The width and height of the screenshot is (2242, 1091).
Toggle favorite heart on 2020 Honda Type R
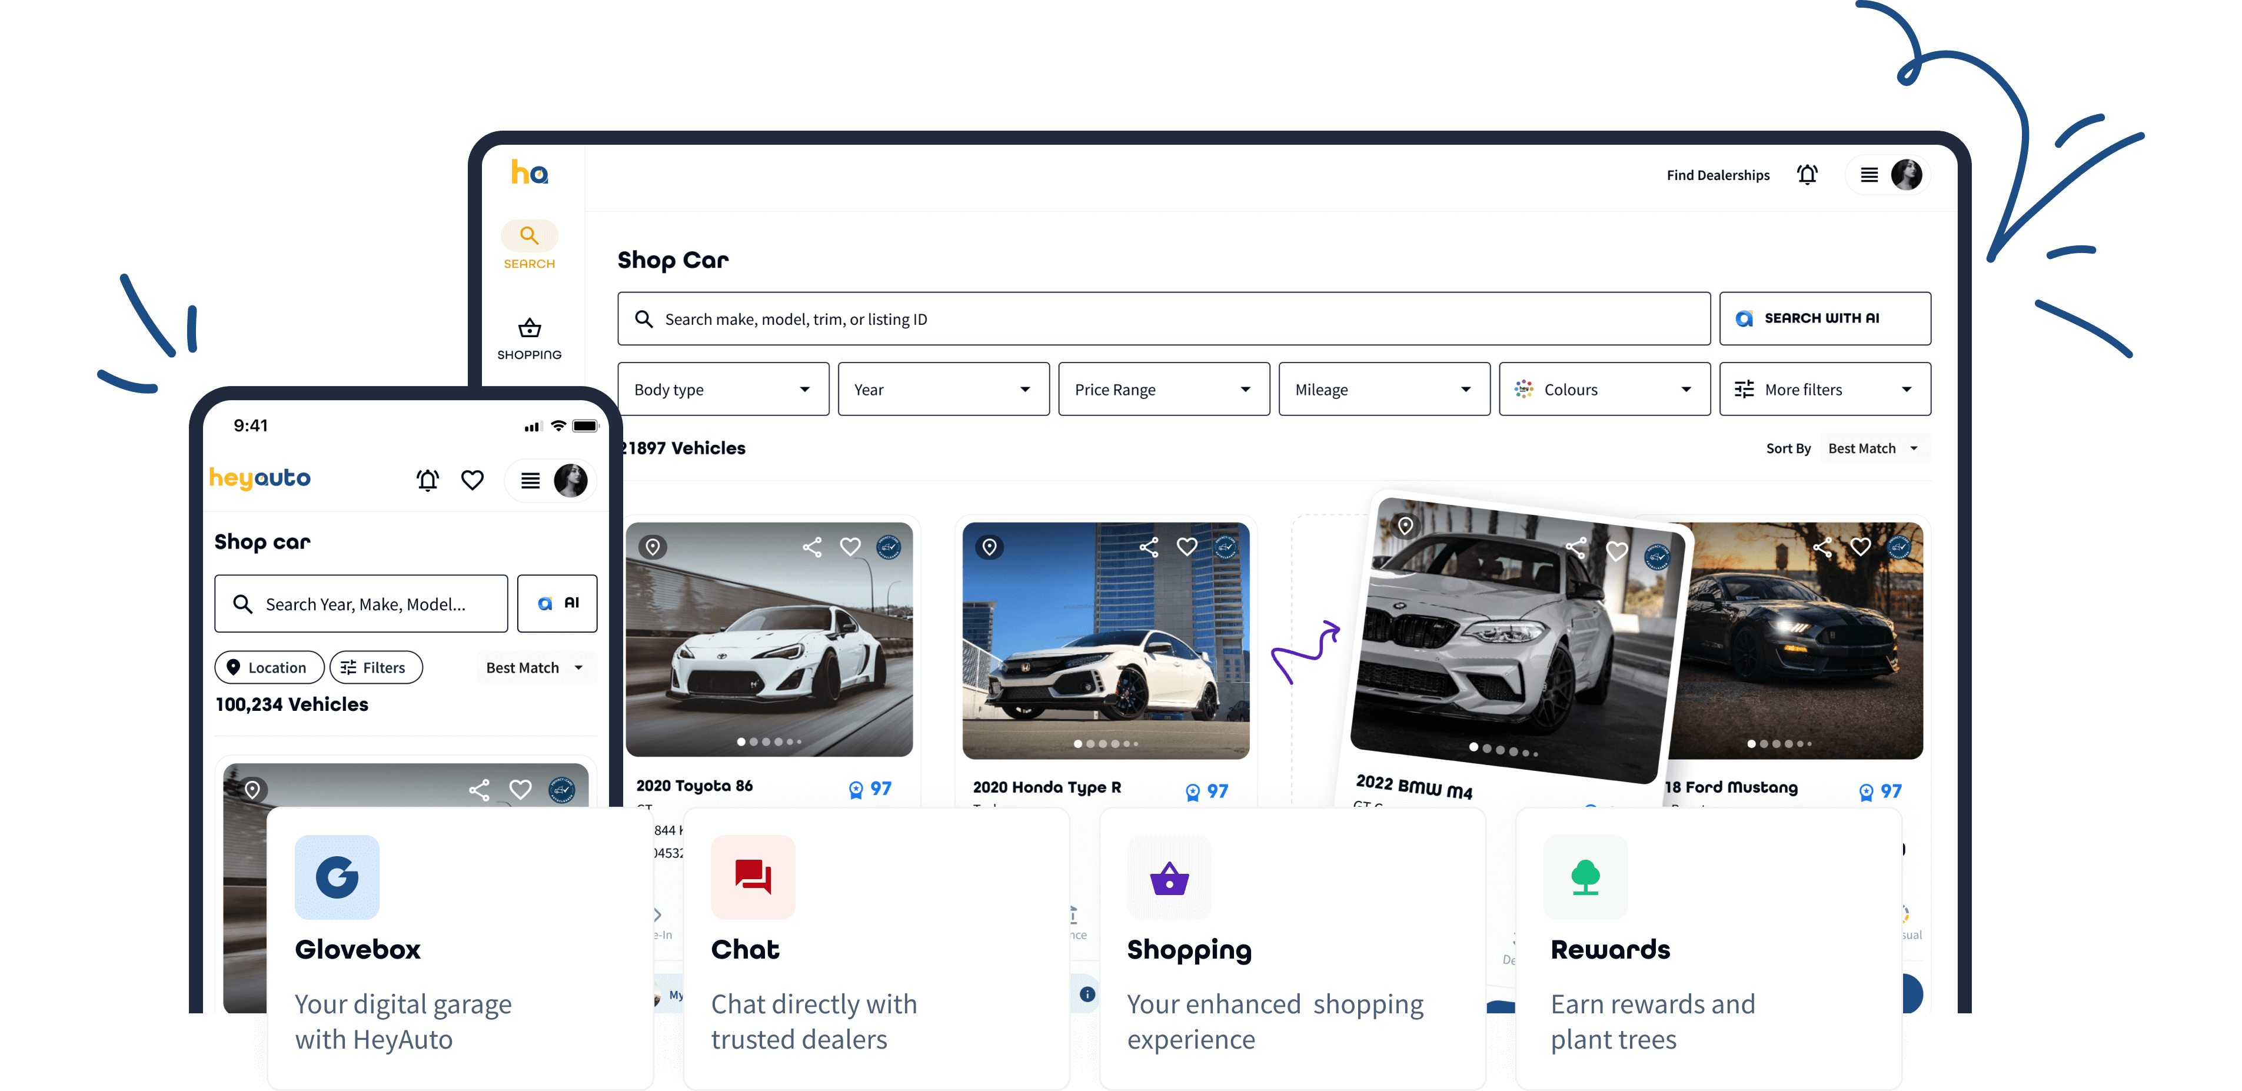(1187, 547)
